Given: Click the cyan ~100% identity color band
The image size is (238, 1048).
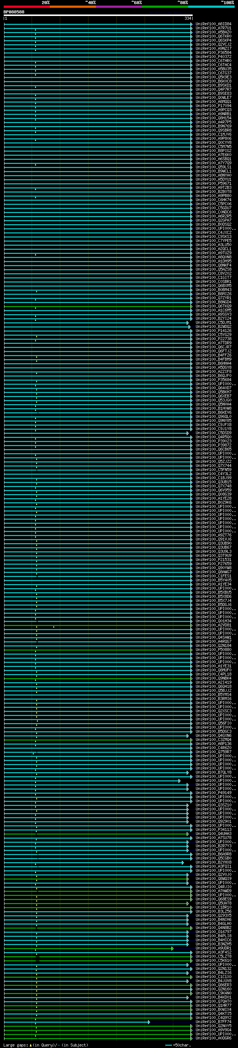Looking at the screenshot, I should click(x=211, y=7).
